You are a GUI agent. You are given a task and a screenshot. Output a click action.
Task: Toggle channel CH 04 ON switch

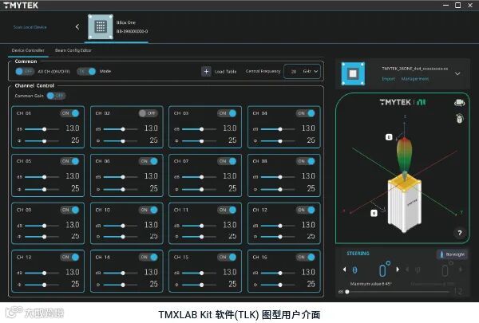[306, 113]
